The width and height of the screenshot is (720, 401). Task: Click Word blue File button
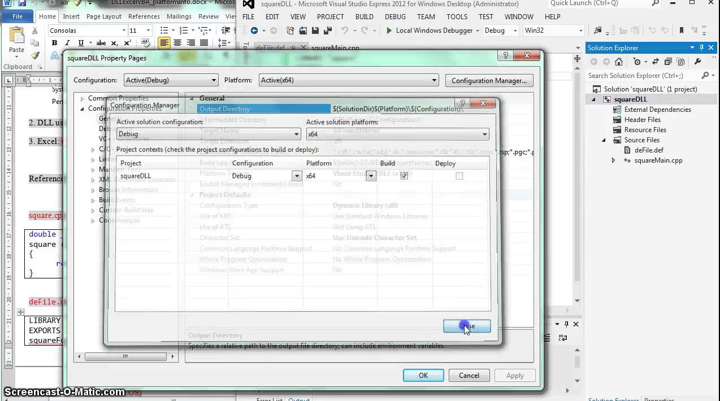pos(18,16)
